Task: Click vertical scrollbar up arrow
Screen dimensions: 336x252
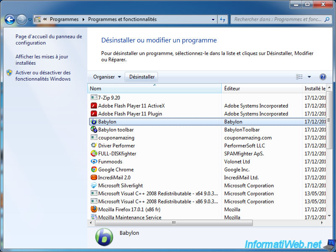Action: pos(329,87)
